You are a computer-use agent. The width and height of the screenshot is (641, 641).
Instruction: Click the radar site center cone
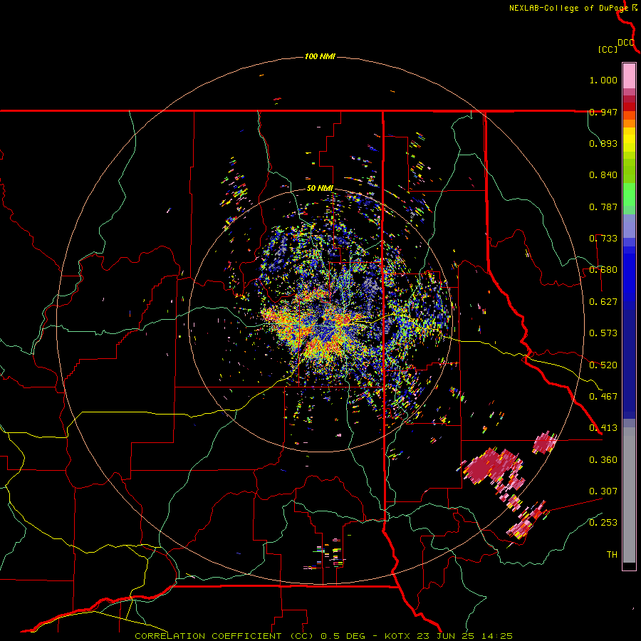tap(321, 320)
